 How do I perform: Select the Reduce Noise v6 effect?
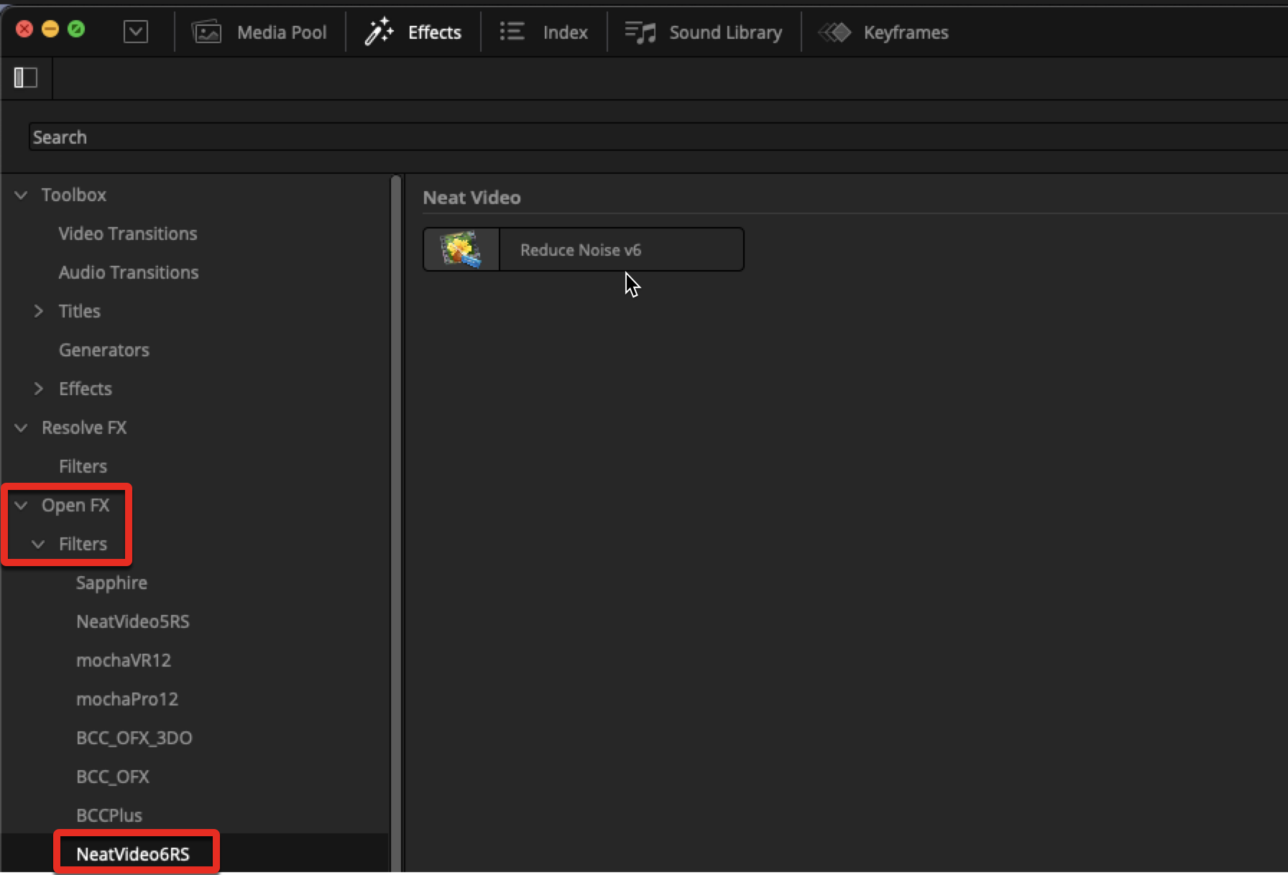click(583, 249)
